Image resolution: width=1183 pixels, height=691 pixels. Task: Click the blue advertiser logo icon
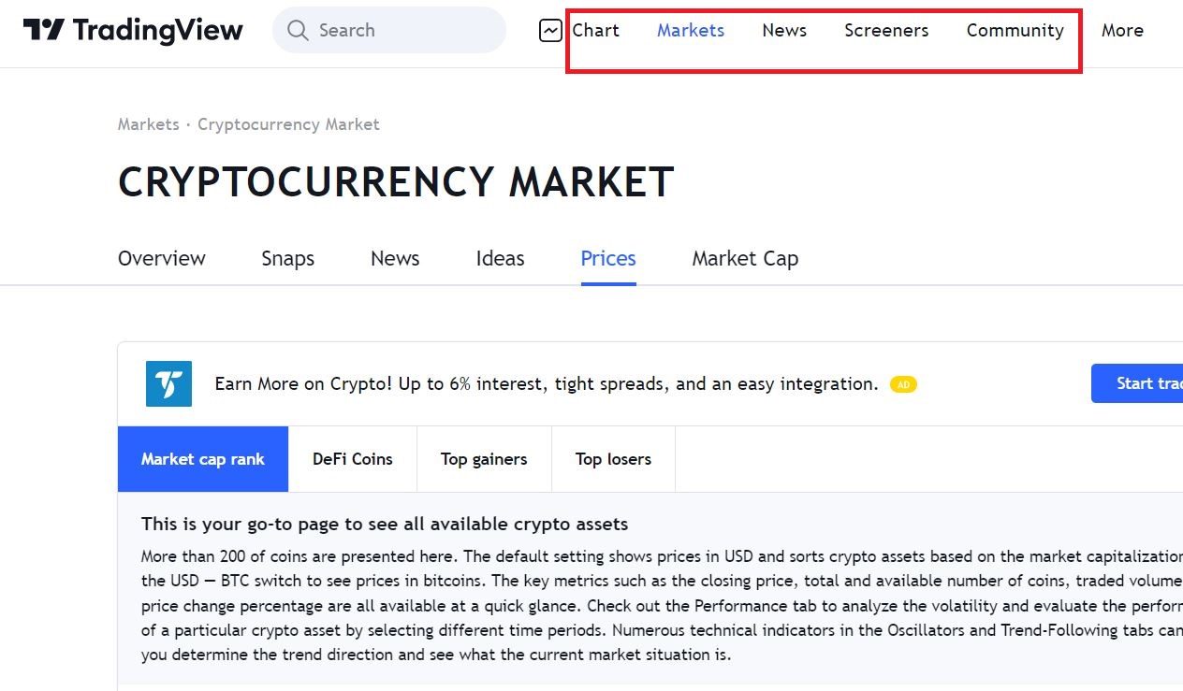click(168, 383)
